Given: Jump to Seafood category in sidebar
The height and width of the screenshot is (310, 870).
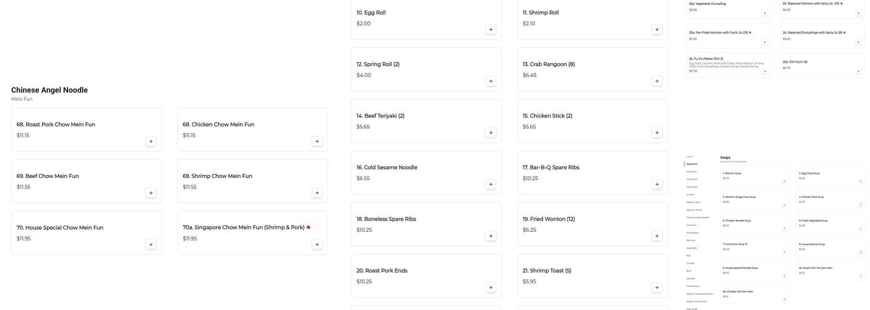Looking at the screenshot, I should (691, 278).
